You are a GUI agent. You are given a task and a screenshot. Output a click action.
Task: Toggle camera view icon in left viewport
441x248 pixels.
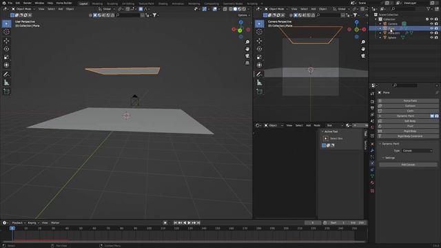pyautogui.click(x=247, y=56)
